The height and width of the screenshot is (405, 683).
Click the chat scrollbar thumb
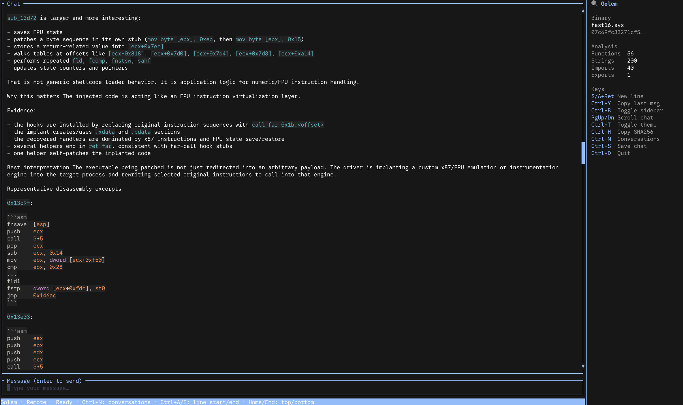583,153
